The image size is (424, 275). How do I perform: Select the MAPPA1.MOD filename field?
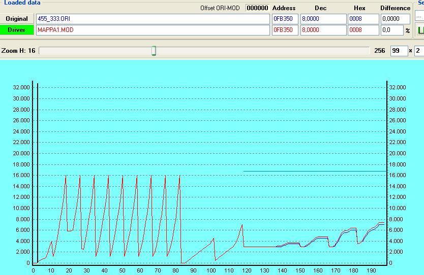click(153, 30)
